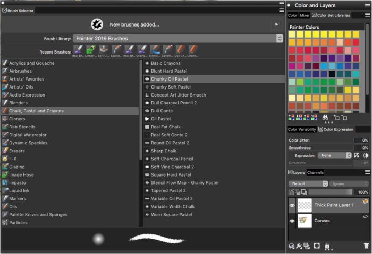Close the Layers panel box

pos(290,172)
